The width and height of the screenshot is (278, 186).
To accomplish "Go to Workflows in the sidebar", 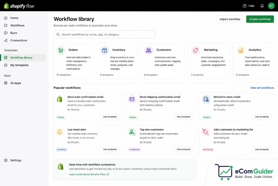I will [x=17, y=25].
